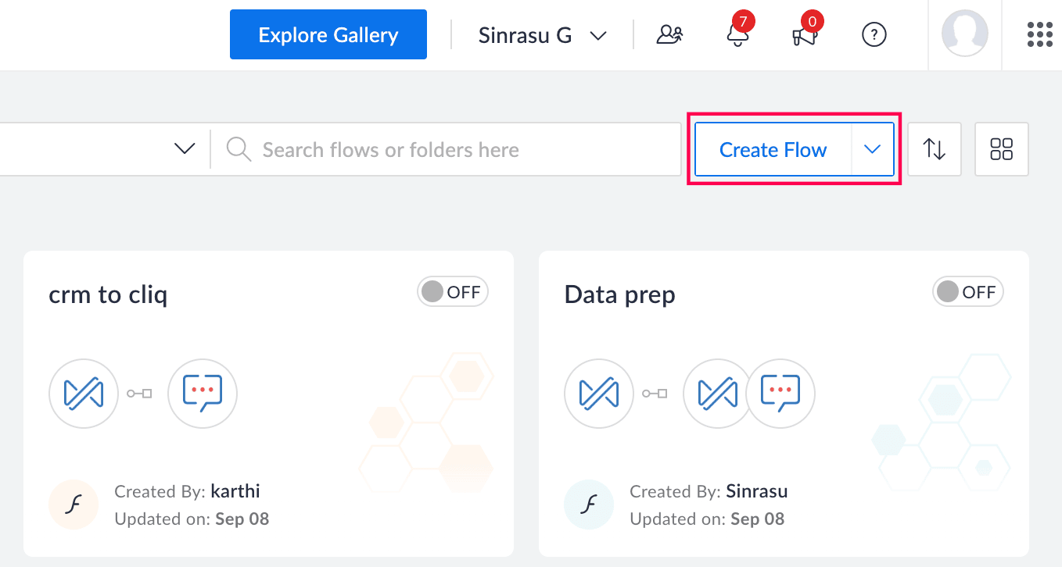Open the apps grid launcher

(1039, 35)
